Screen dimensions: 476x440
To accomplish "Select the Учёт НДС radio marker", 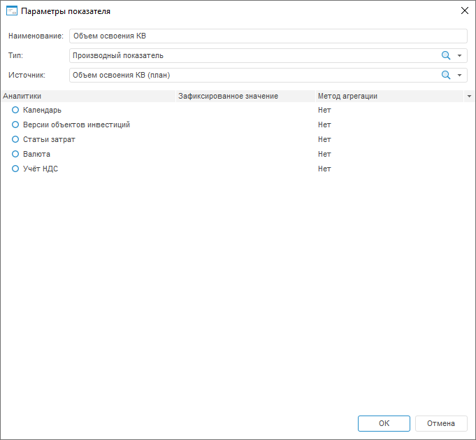I will [x=15, y=169].
